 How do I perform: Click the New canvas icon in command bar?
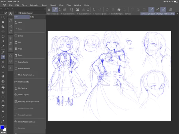(72, 10)
